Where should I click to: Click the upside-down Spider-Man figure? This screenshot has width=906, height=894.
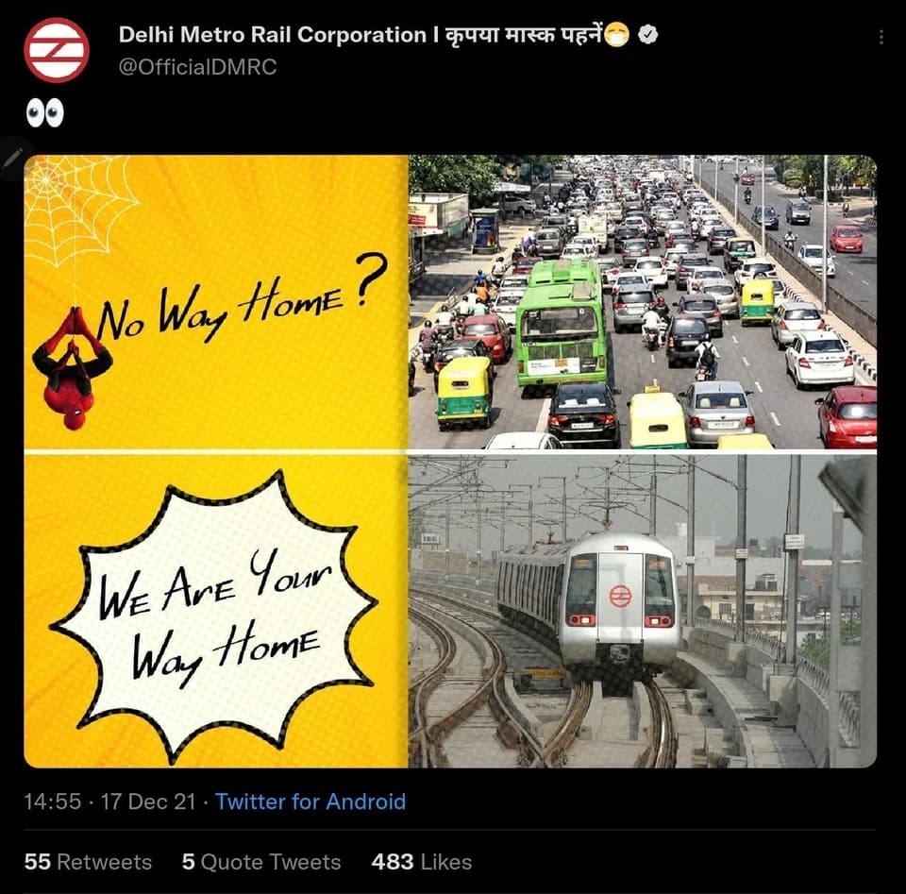point(72,369)
